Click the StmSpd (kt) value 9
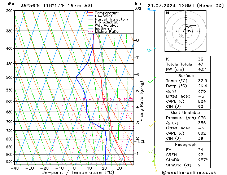The width and height of the screenshot is (227, 175). 199,165
